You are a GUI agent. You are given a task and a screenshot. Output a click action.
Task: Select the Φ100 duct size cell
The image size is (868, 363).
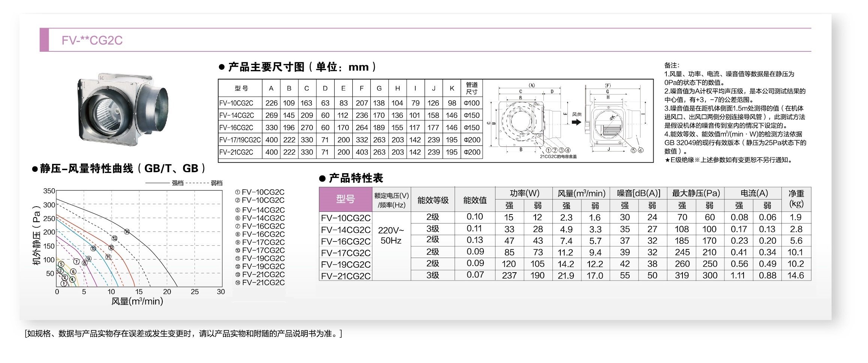pos(471,103)
